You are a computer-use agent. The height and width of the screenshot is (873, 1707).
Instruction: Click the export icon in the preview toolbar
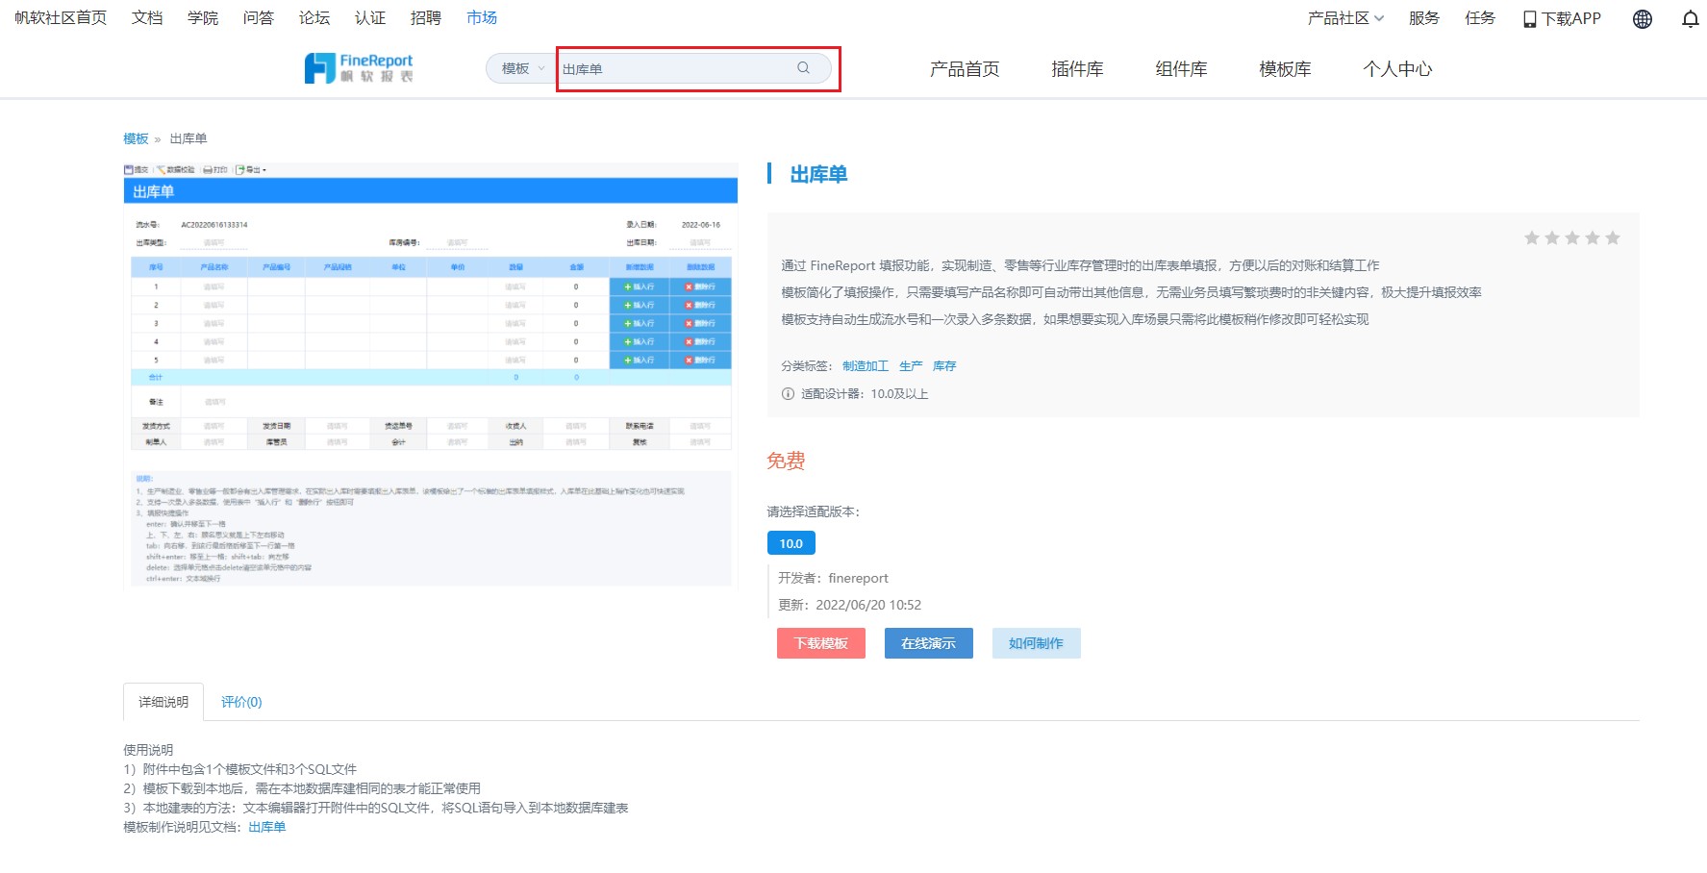(240, 169)
